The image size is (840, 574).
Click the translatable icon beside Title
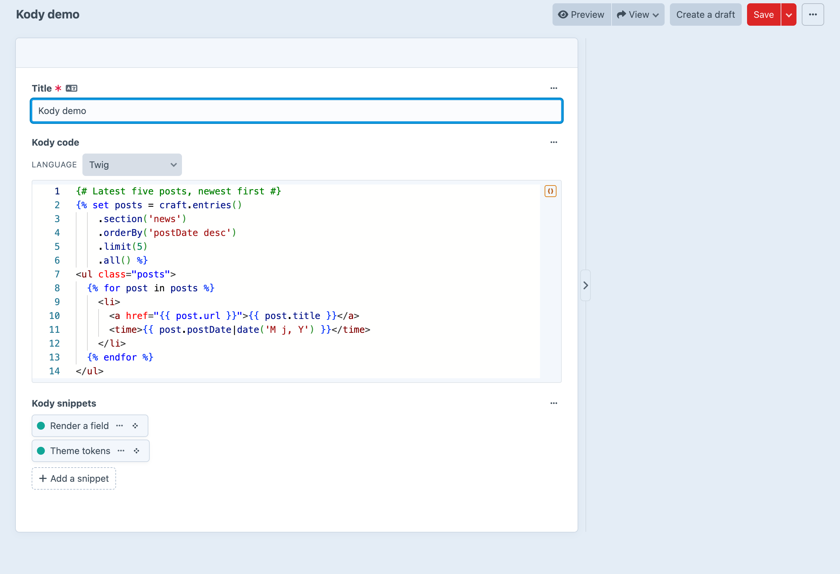[71, 88]
